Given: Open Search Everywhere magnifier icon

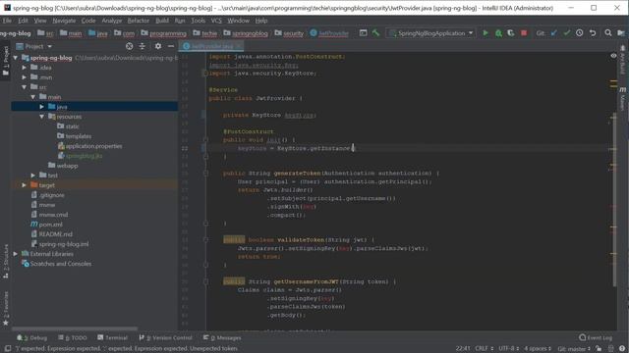Looking at the screenshot, I should coord(608,33).
